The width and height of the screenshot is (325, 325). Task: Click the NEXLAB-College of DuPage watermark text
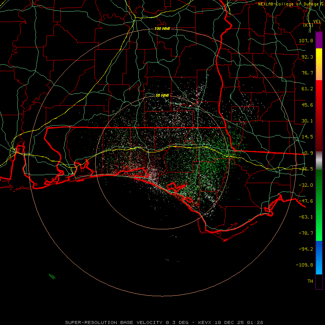[x=291, y=4]
